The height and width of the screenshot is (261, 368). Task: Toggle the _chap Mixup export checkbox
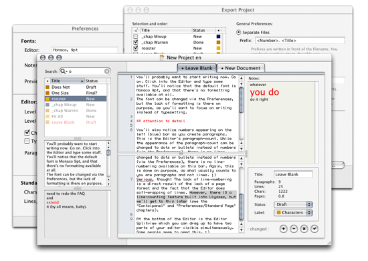[136, 37]
